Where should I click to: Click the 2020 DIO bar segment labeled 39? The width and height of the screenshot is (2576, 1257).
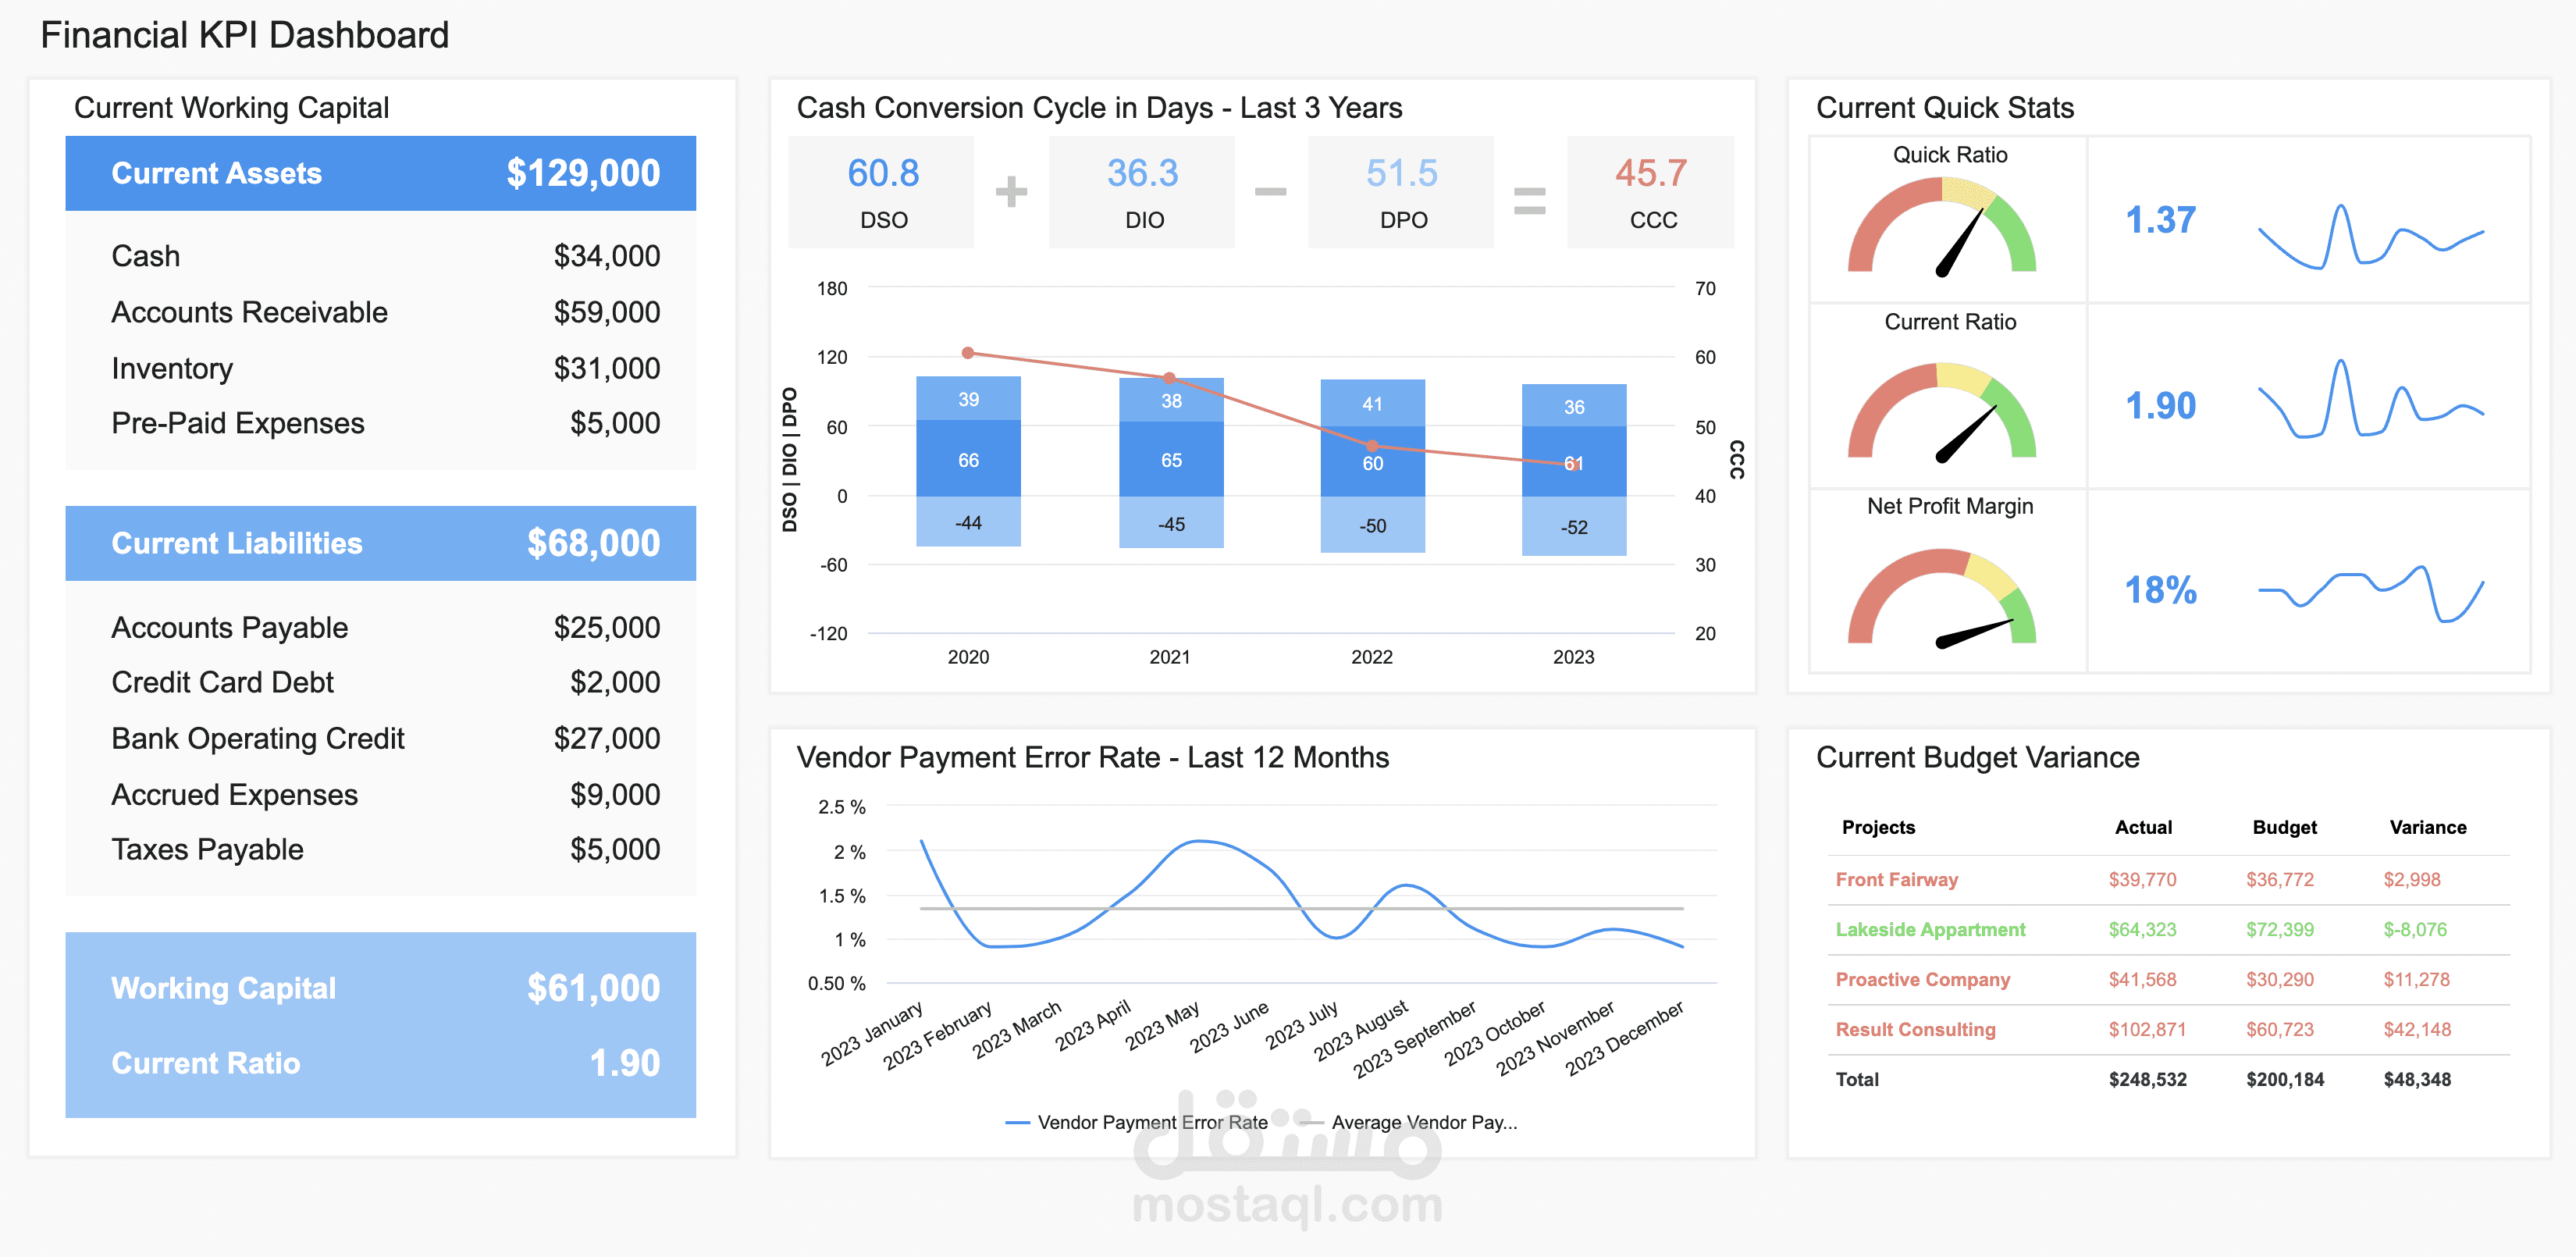[x=968, y=399]
